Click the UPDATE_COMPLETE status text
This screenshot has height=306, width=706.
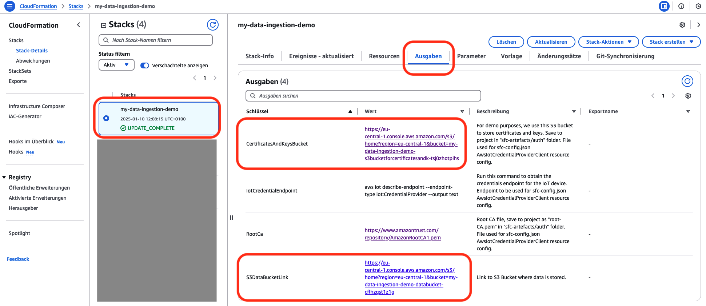[151, 128]
